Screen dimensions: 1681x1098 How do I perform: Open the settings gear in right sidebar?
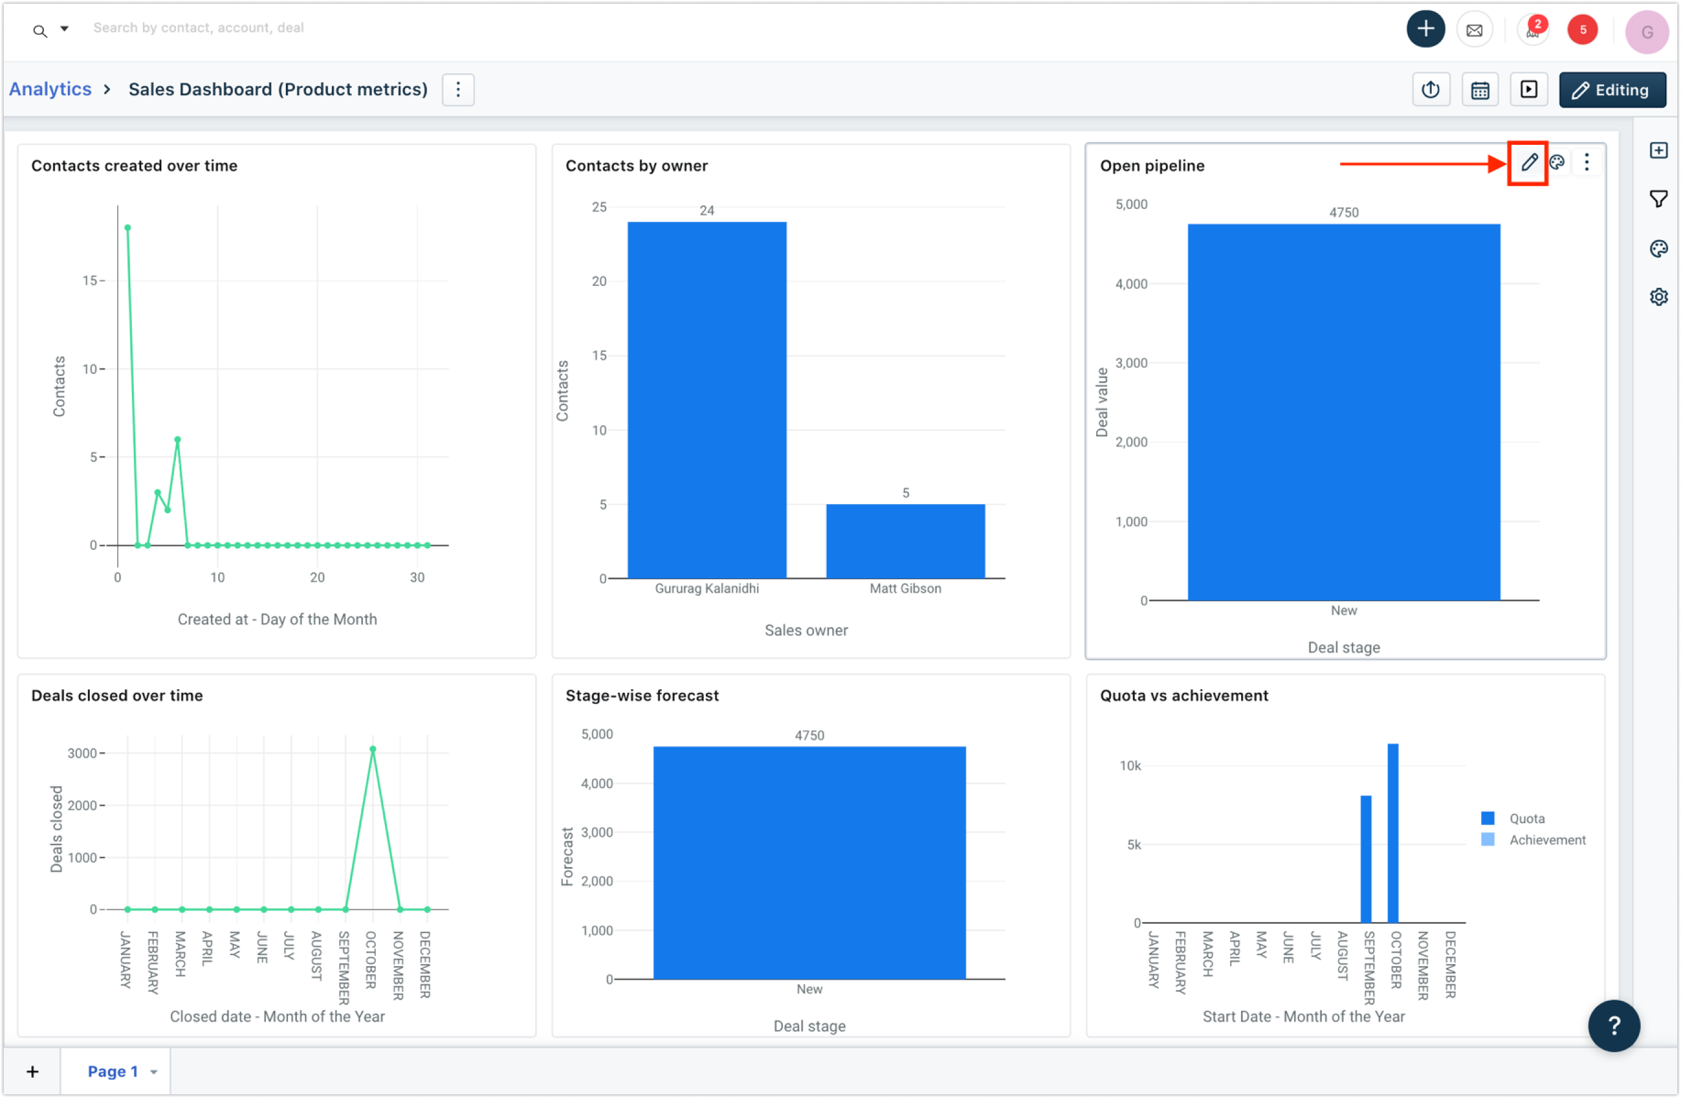(1658, 296)
